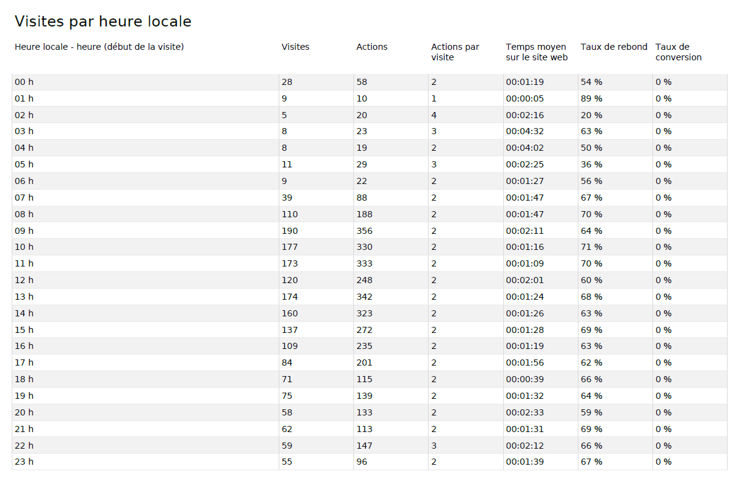Select visits value 137 in 15 h row
Viewport: 740px width, 485px height.
click(290, 330)
